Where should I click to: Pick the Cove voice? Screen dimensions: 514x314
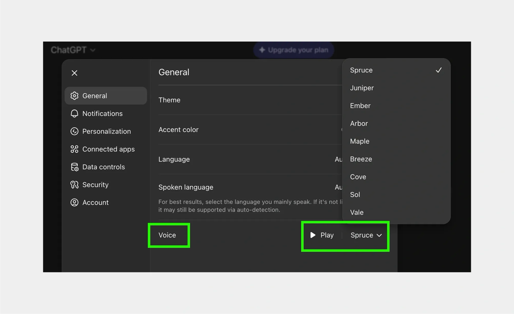pos(358,177)
